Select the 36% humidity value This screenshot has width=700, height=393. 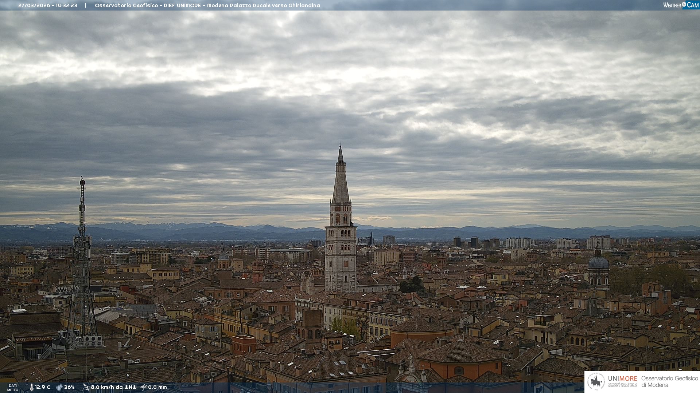pos(69,387)
